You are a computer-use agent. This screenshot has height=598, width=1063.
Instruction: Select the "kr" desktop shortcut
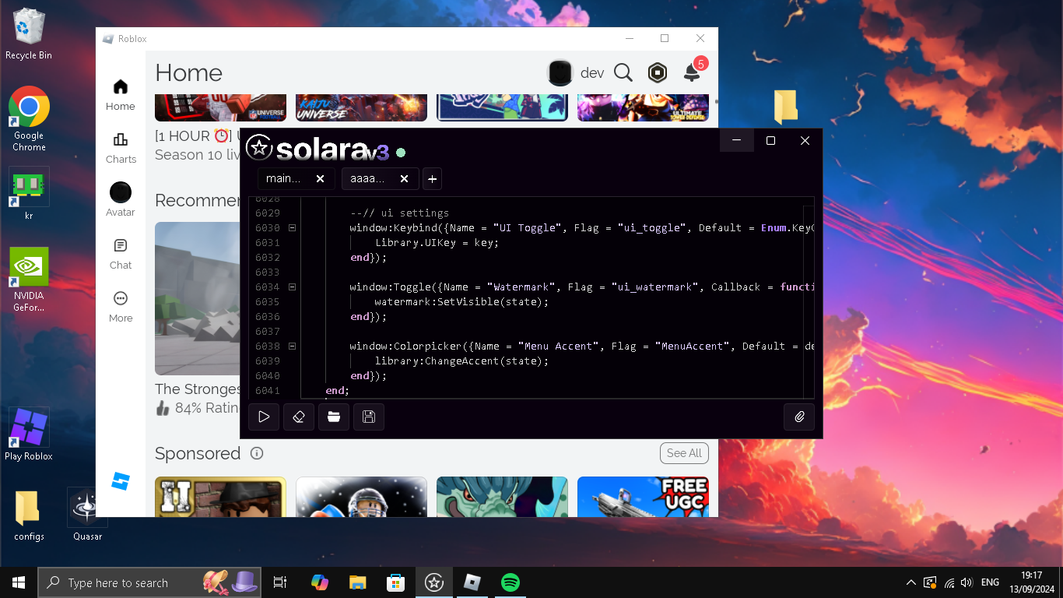[x=29, y=195]
